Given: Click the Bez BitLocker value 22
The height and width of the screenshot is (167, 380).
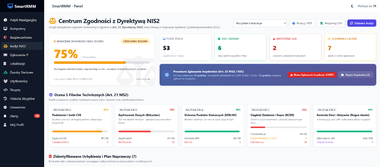Looking at the screenshot, I should (x=173, y=142).
